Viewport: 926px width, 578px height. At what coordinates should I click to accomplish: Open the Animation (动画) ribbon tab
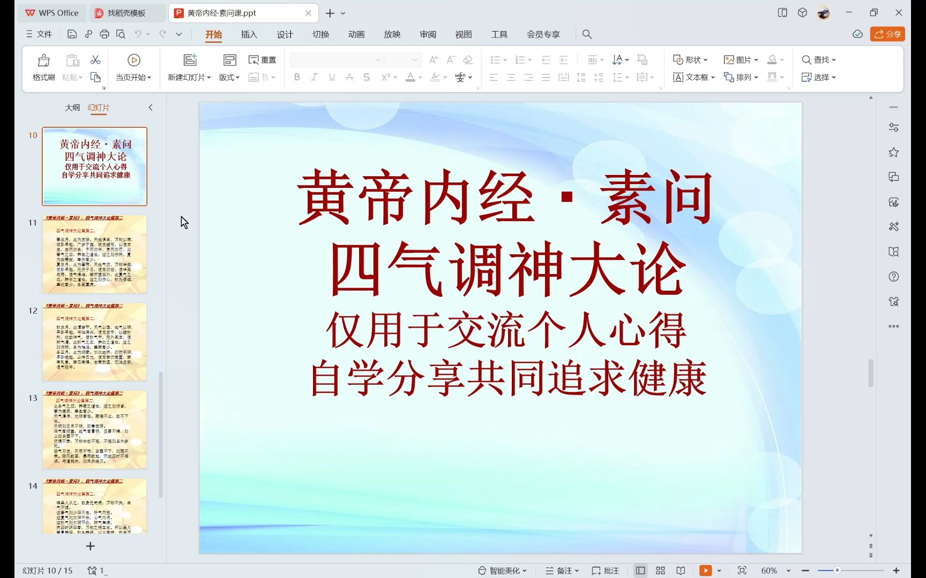(356, 34)
